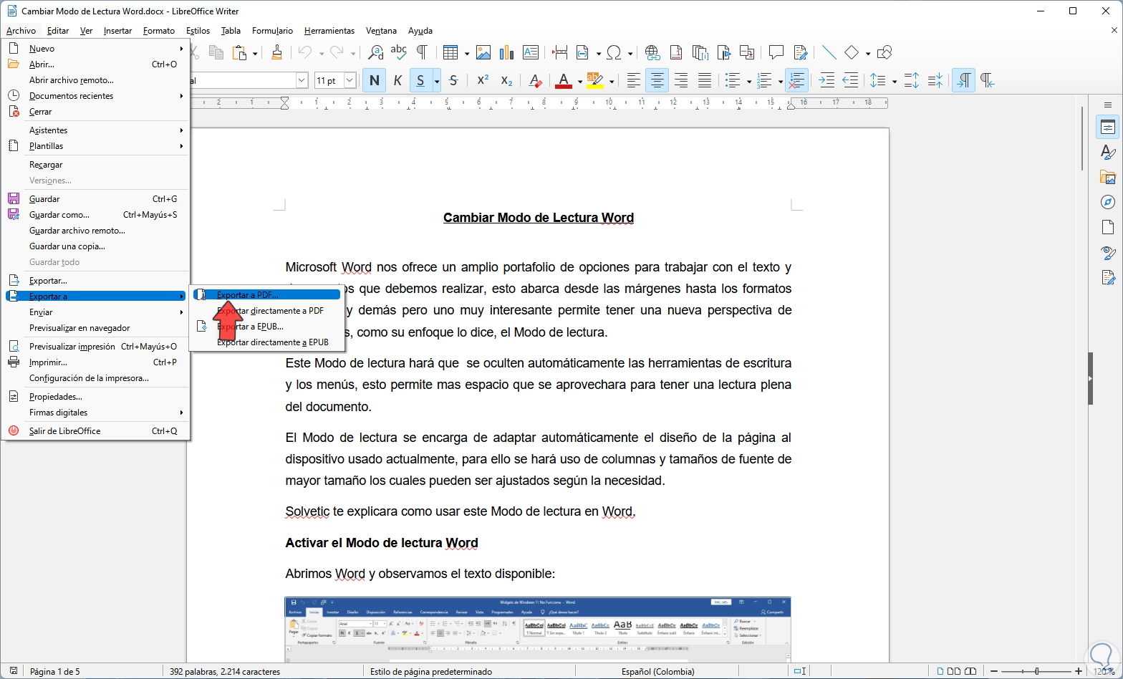Click the 'Página 1 de 5' status field
This screenshot has height=679, width=1123.
[x=54, y=672]
